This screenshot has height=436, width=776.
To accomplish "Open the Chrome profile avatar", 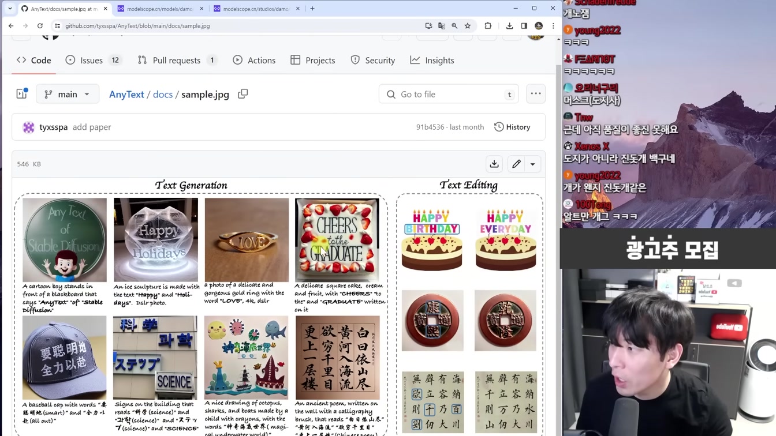I will click(539, 26).
